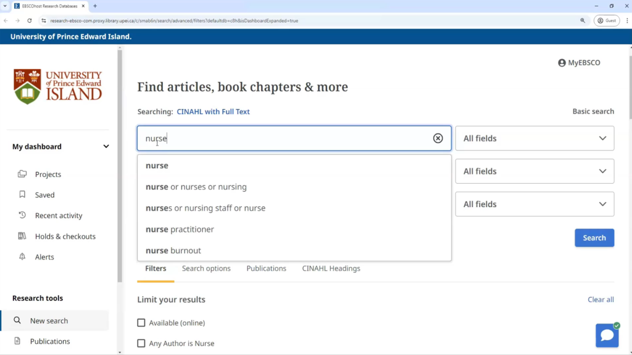Click the Alerts bell icon
Screen dimensions: 632x355
(22, 257)
